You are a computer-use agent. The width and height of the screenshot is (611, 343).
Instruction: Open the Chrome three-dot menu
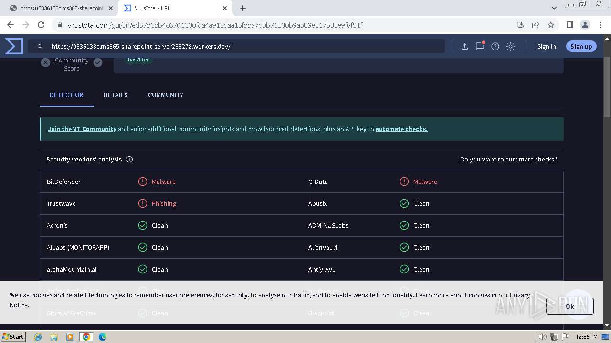tap(600, 25)
